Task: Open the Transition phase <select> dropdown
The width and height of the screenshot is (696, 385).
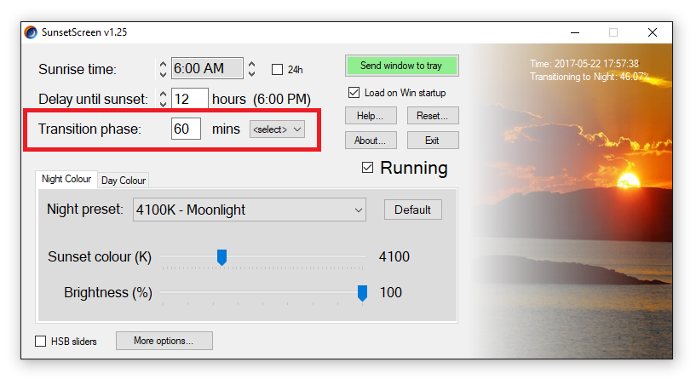Action: click(277, 129)
